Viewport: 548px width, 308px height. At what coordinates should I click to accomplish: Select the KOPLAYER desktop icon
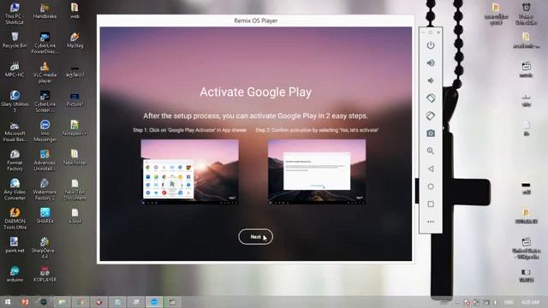[x=45, y=275]
